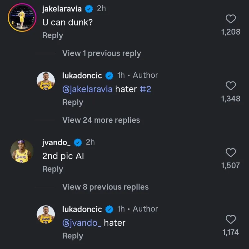Tap verified badge next to jakelaravia
The width and height of the screenshot is (249, 249).
click(89, 9)
